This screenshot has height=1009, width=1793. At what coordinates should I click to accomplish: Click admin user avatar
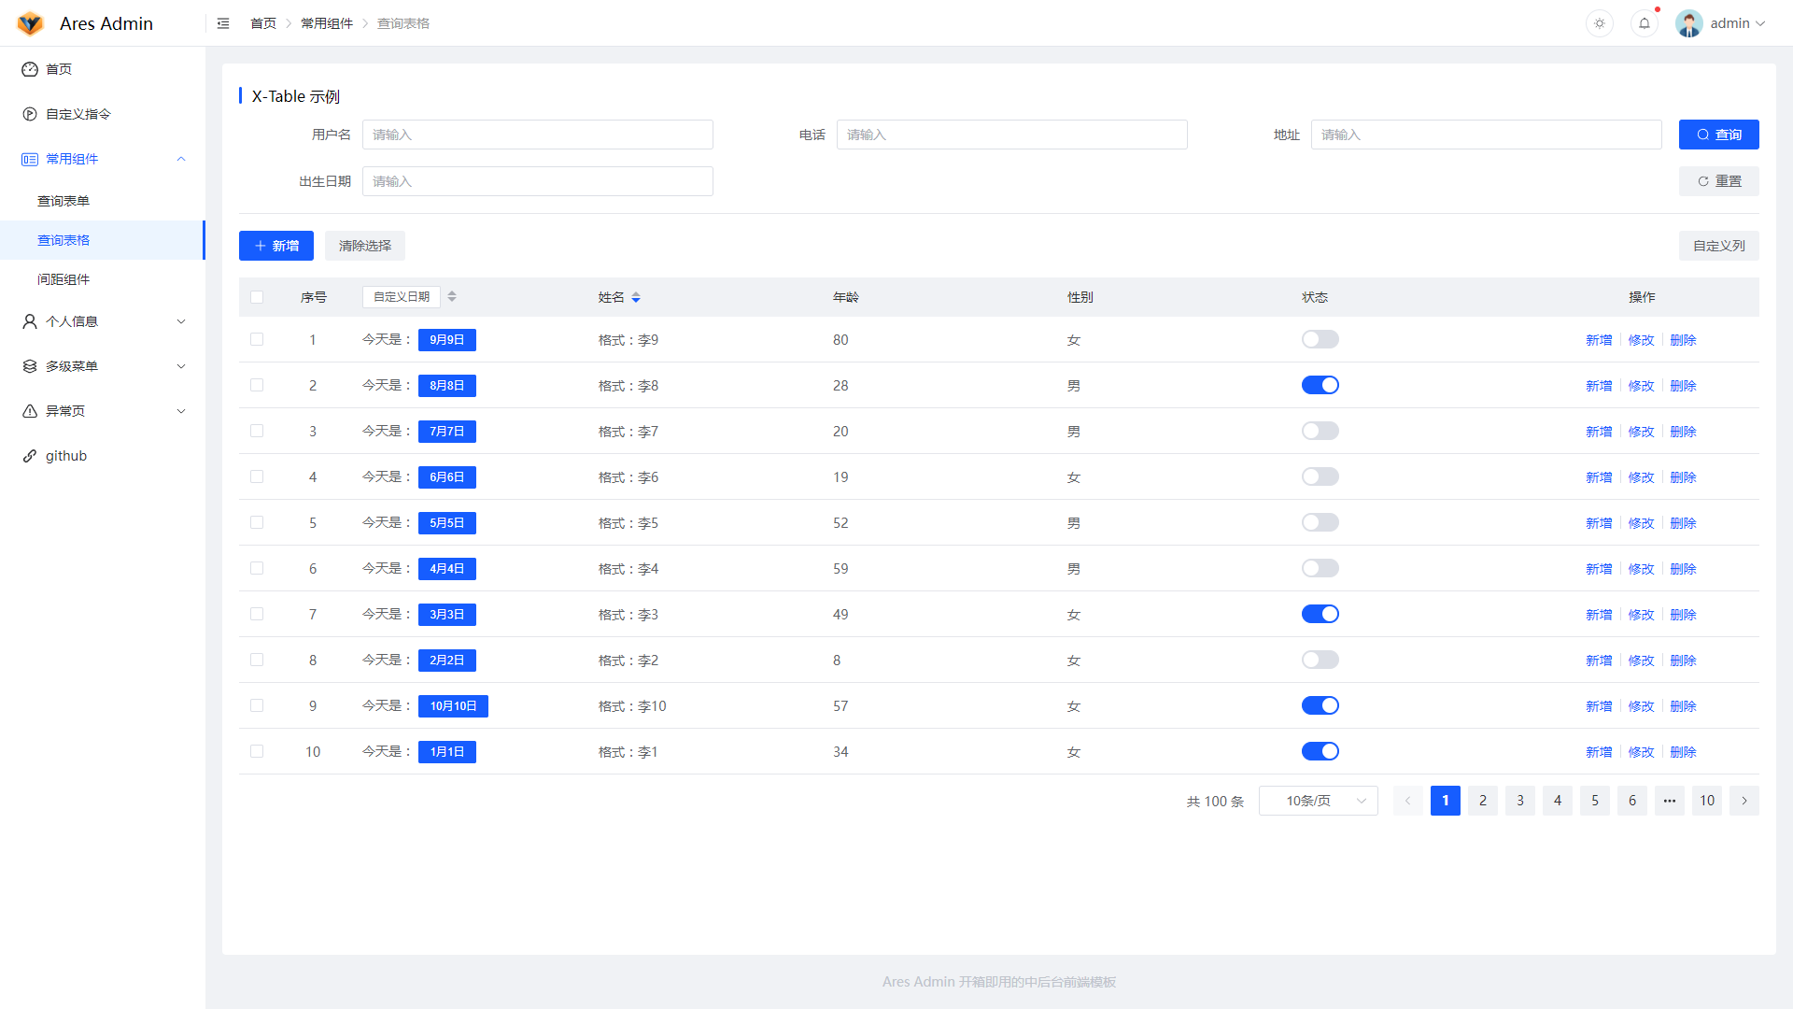[x=1688, y=23]
